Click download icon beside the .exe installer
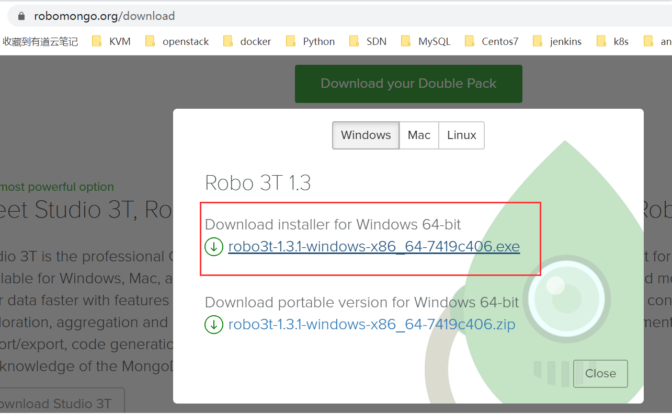 tap(214, 247)
